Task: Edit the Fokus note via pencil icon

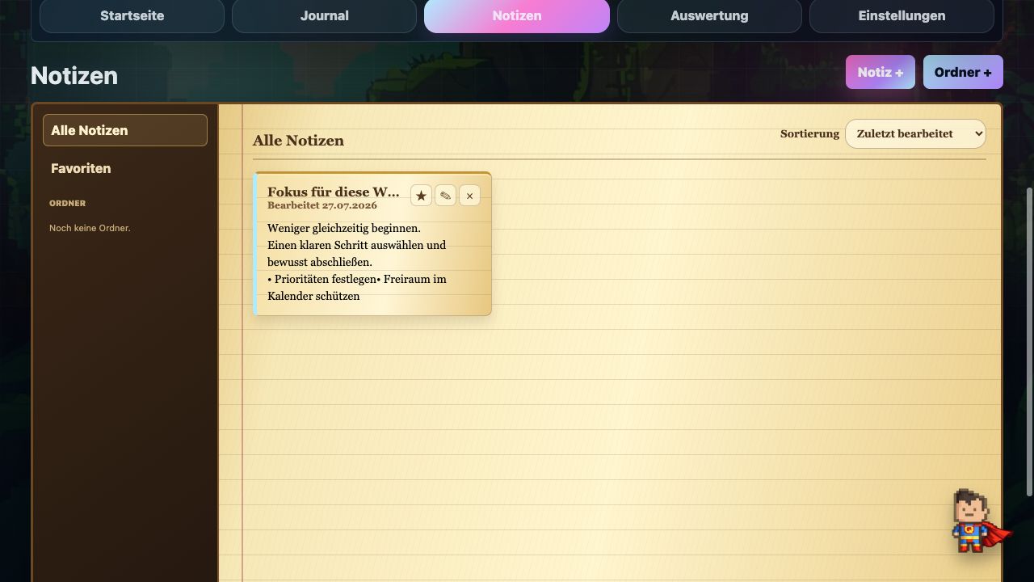Action: tap(445, 196)
